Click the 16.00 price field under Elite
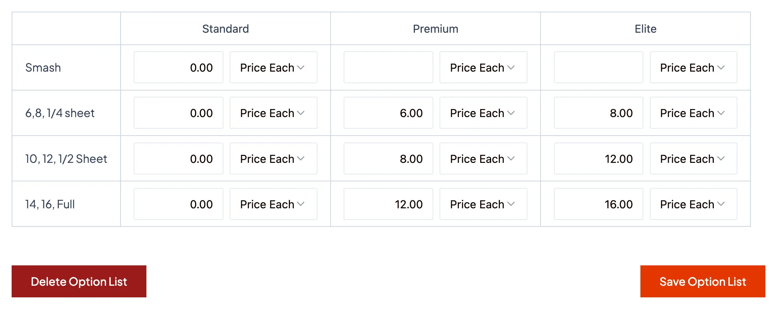The image size is (777, 309). pos(598,204)
